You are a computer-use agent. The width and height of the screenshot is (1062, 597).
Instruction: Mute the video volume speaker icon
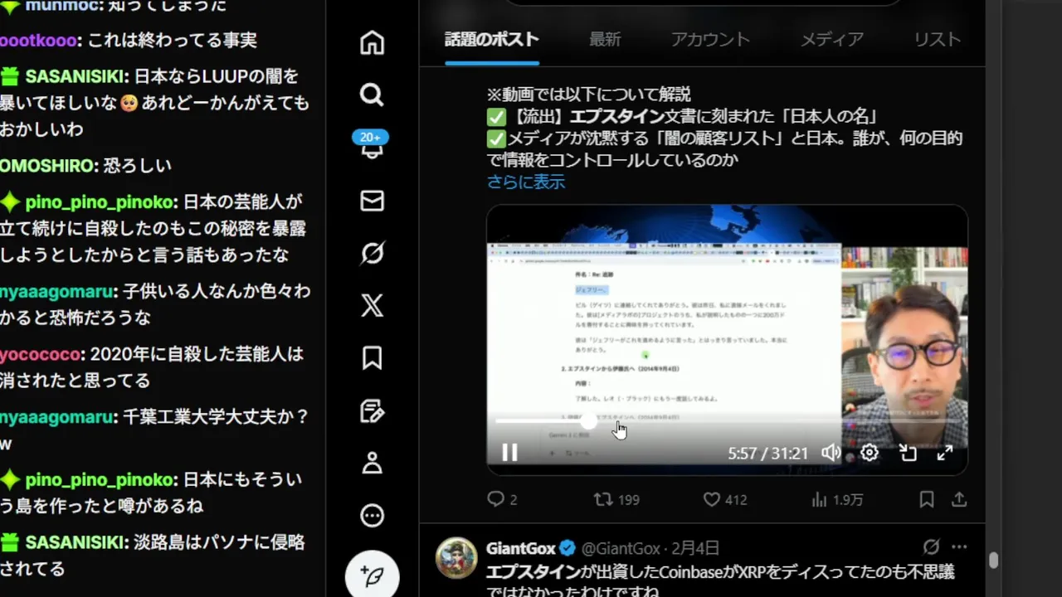point(831,453)
